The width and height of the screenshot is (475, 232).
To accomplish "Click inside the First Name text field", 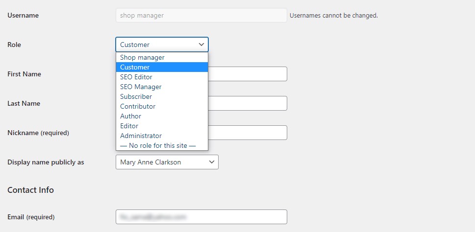I will click(247, 74).
